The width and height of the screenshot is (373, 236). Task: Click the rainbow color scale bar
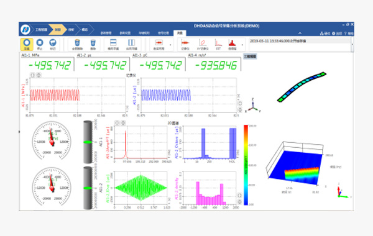click(246, 165)
